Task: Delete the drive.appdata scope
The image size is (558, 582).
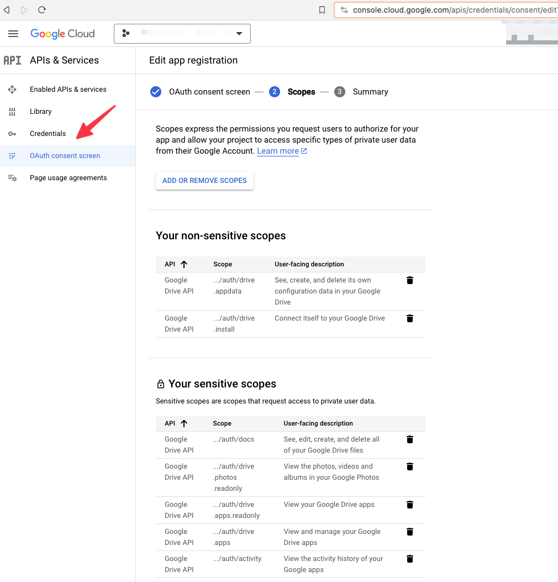Action: (409, 280)
